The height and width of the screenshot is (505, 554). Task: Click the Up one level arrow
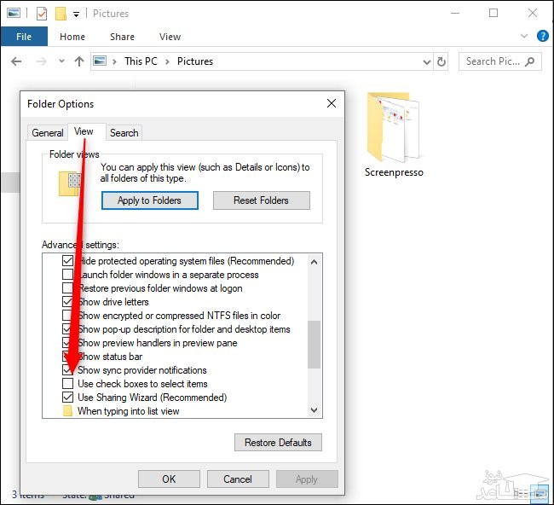[x=79, y=61]
